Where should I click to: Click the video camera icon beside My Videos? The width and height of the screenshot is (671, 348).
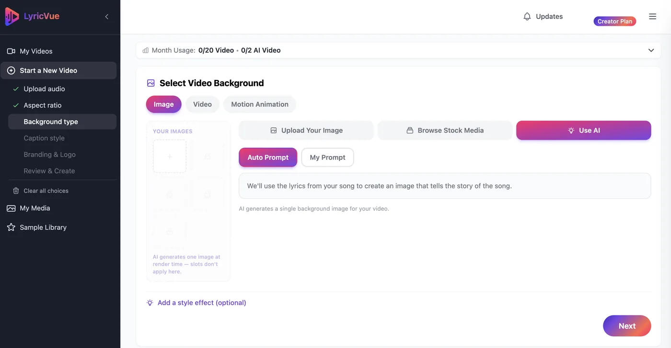[x=11, y=51]
